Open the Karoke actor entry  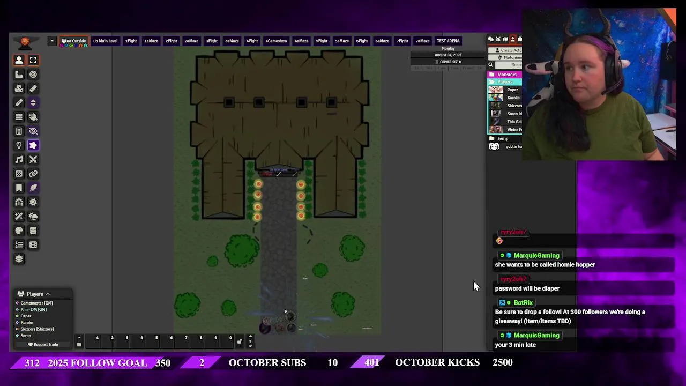(x=504, y=98)
